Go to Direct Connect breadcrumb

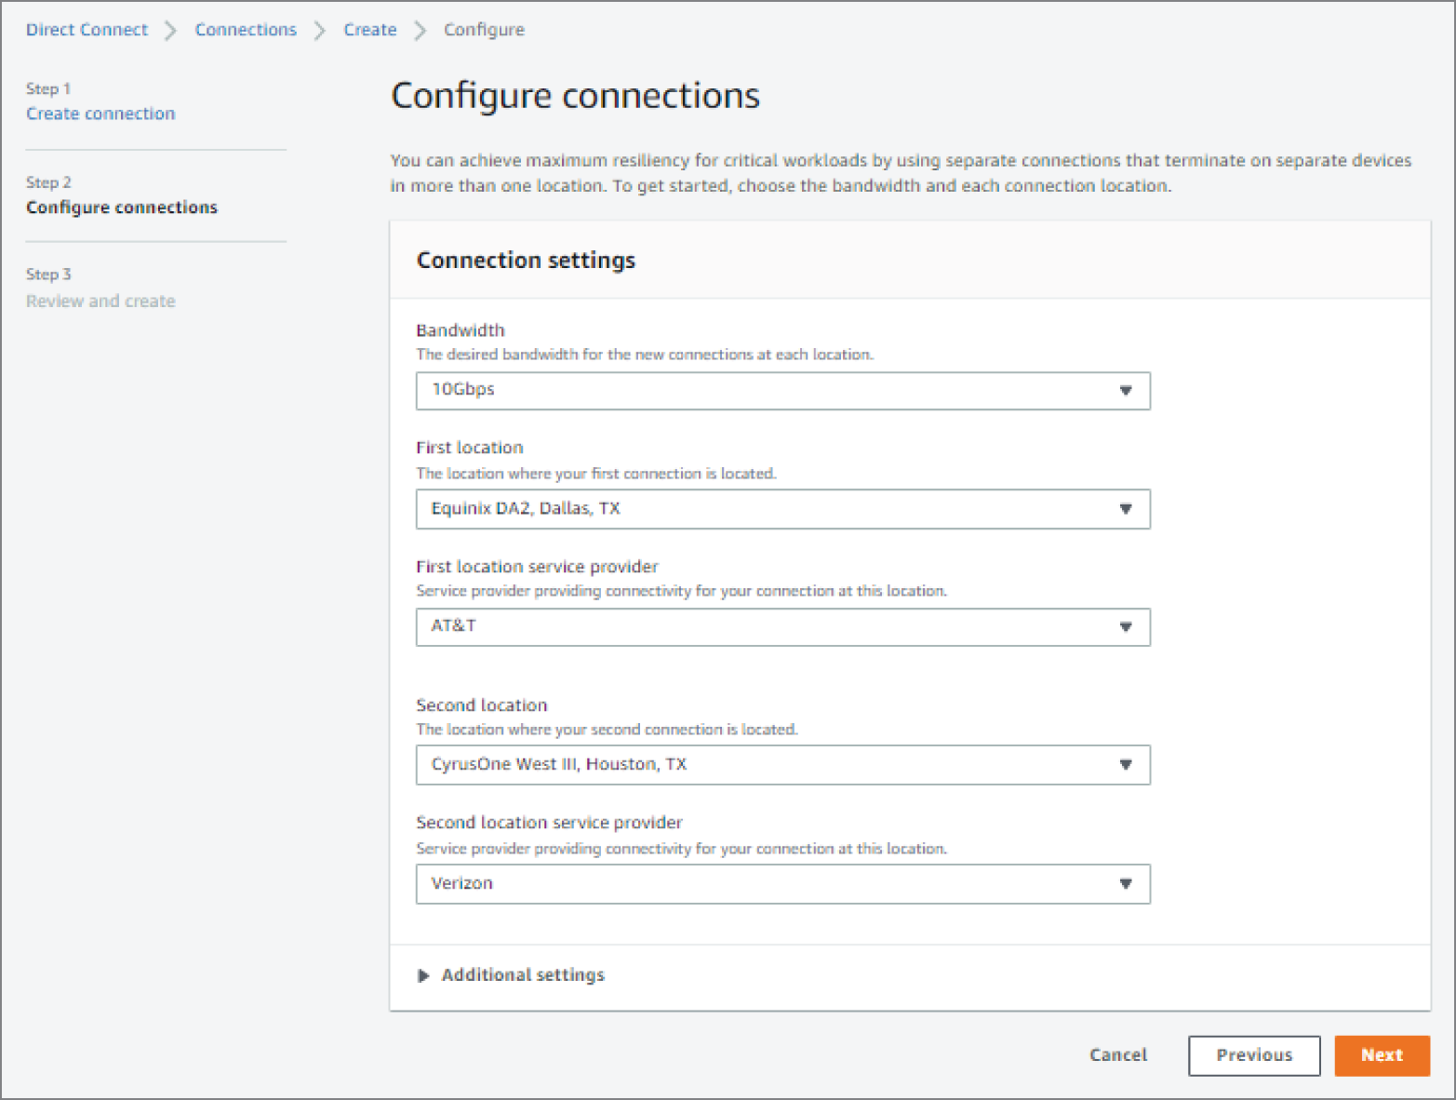tap(87, 30)
